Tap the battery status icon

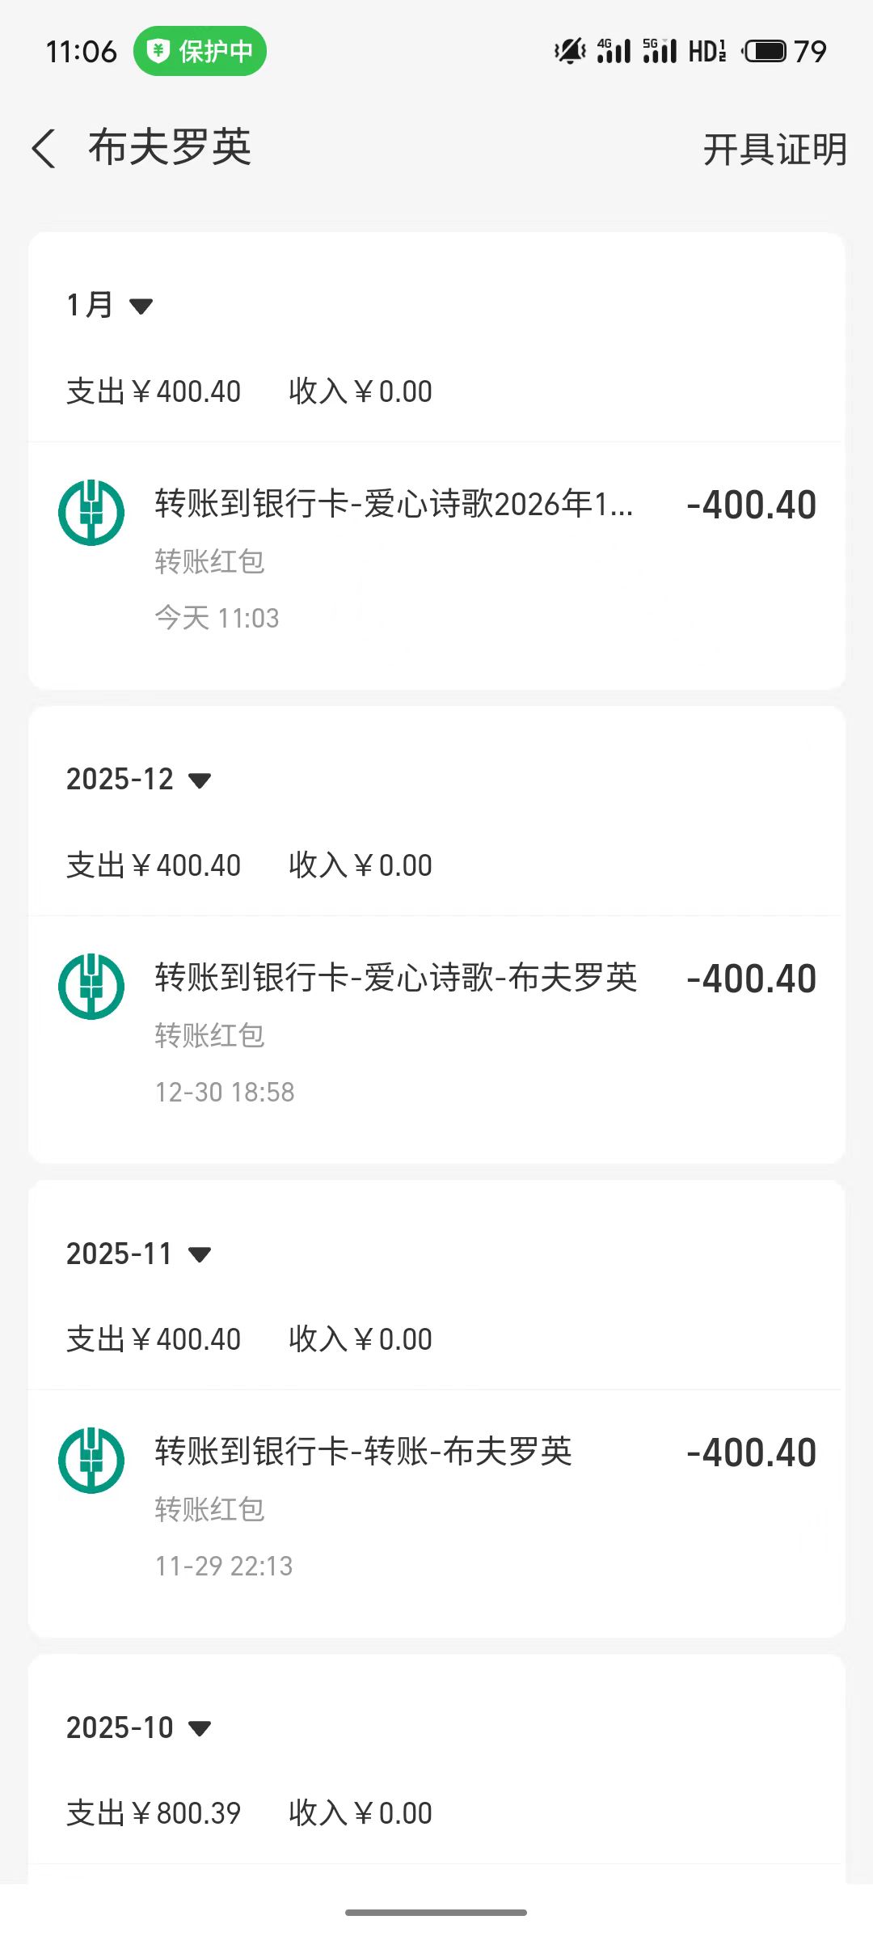(x=765, y=51)
